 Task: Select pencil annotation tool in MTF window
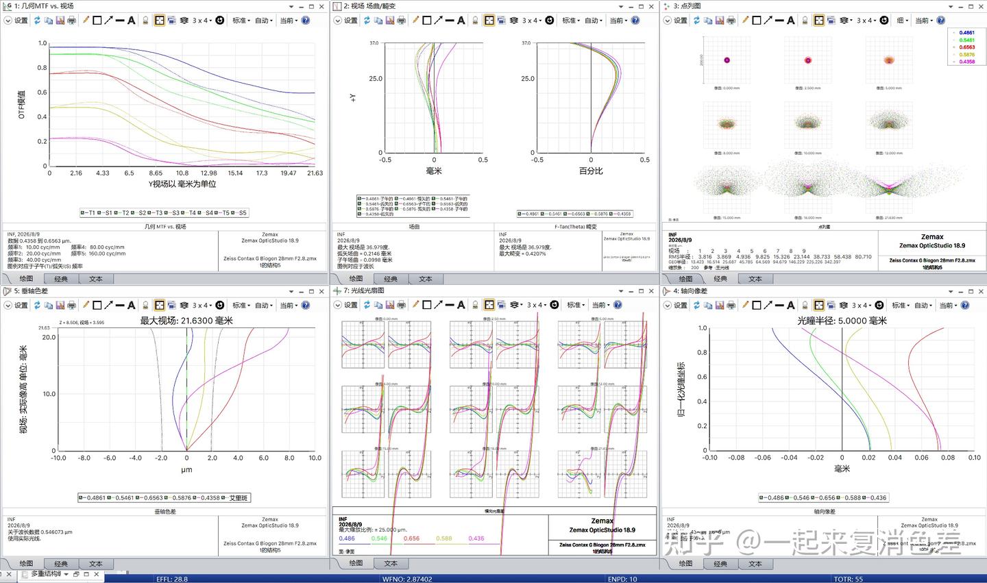86,21
